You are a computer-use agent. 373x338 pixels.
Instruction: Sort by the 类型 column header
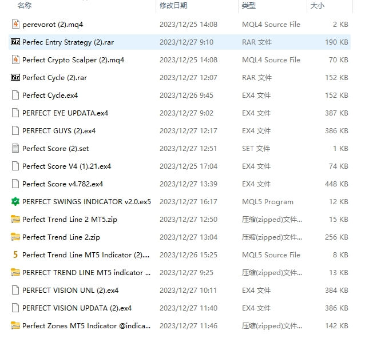(249, 6)
